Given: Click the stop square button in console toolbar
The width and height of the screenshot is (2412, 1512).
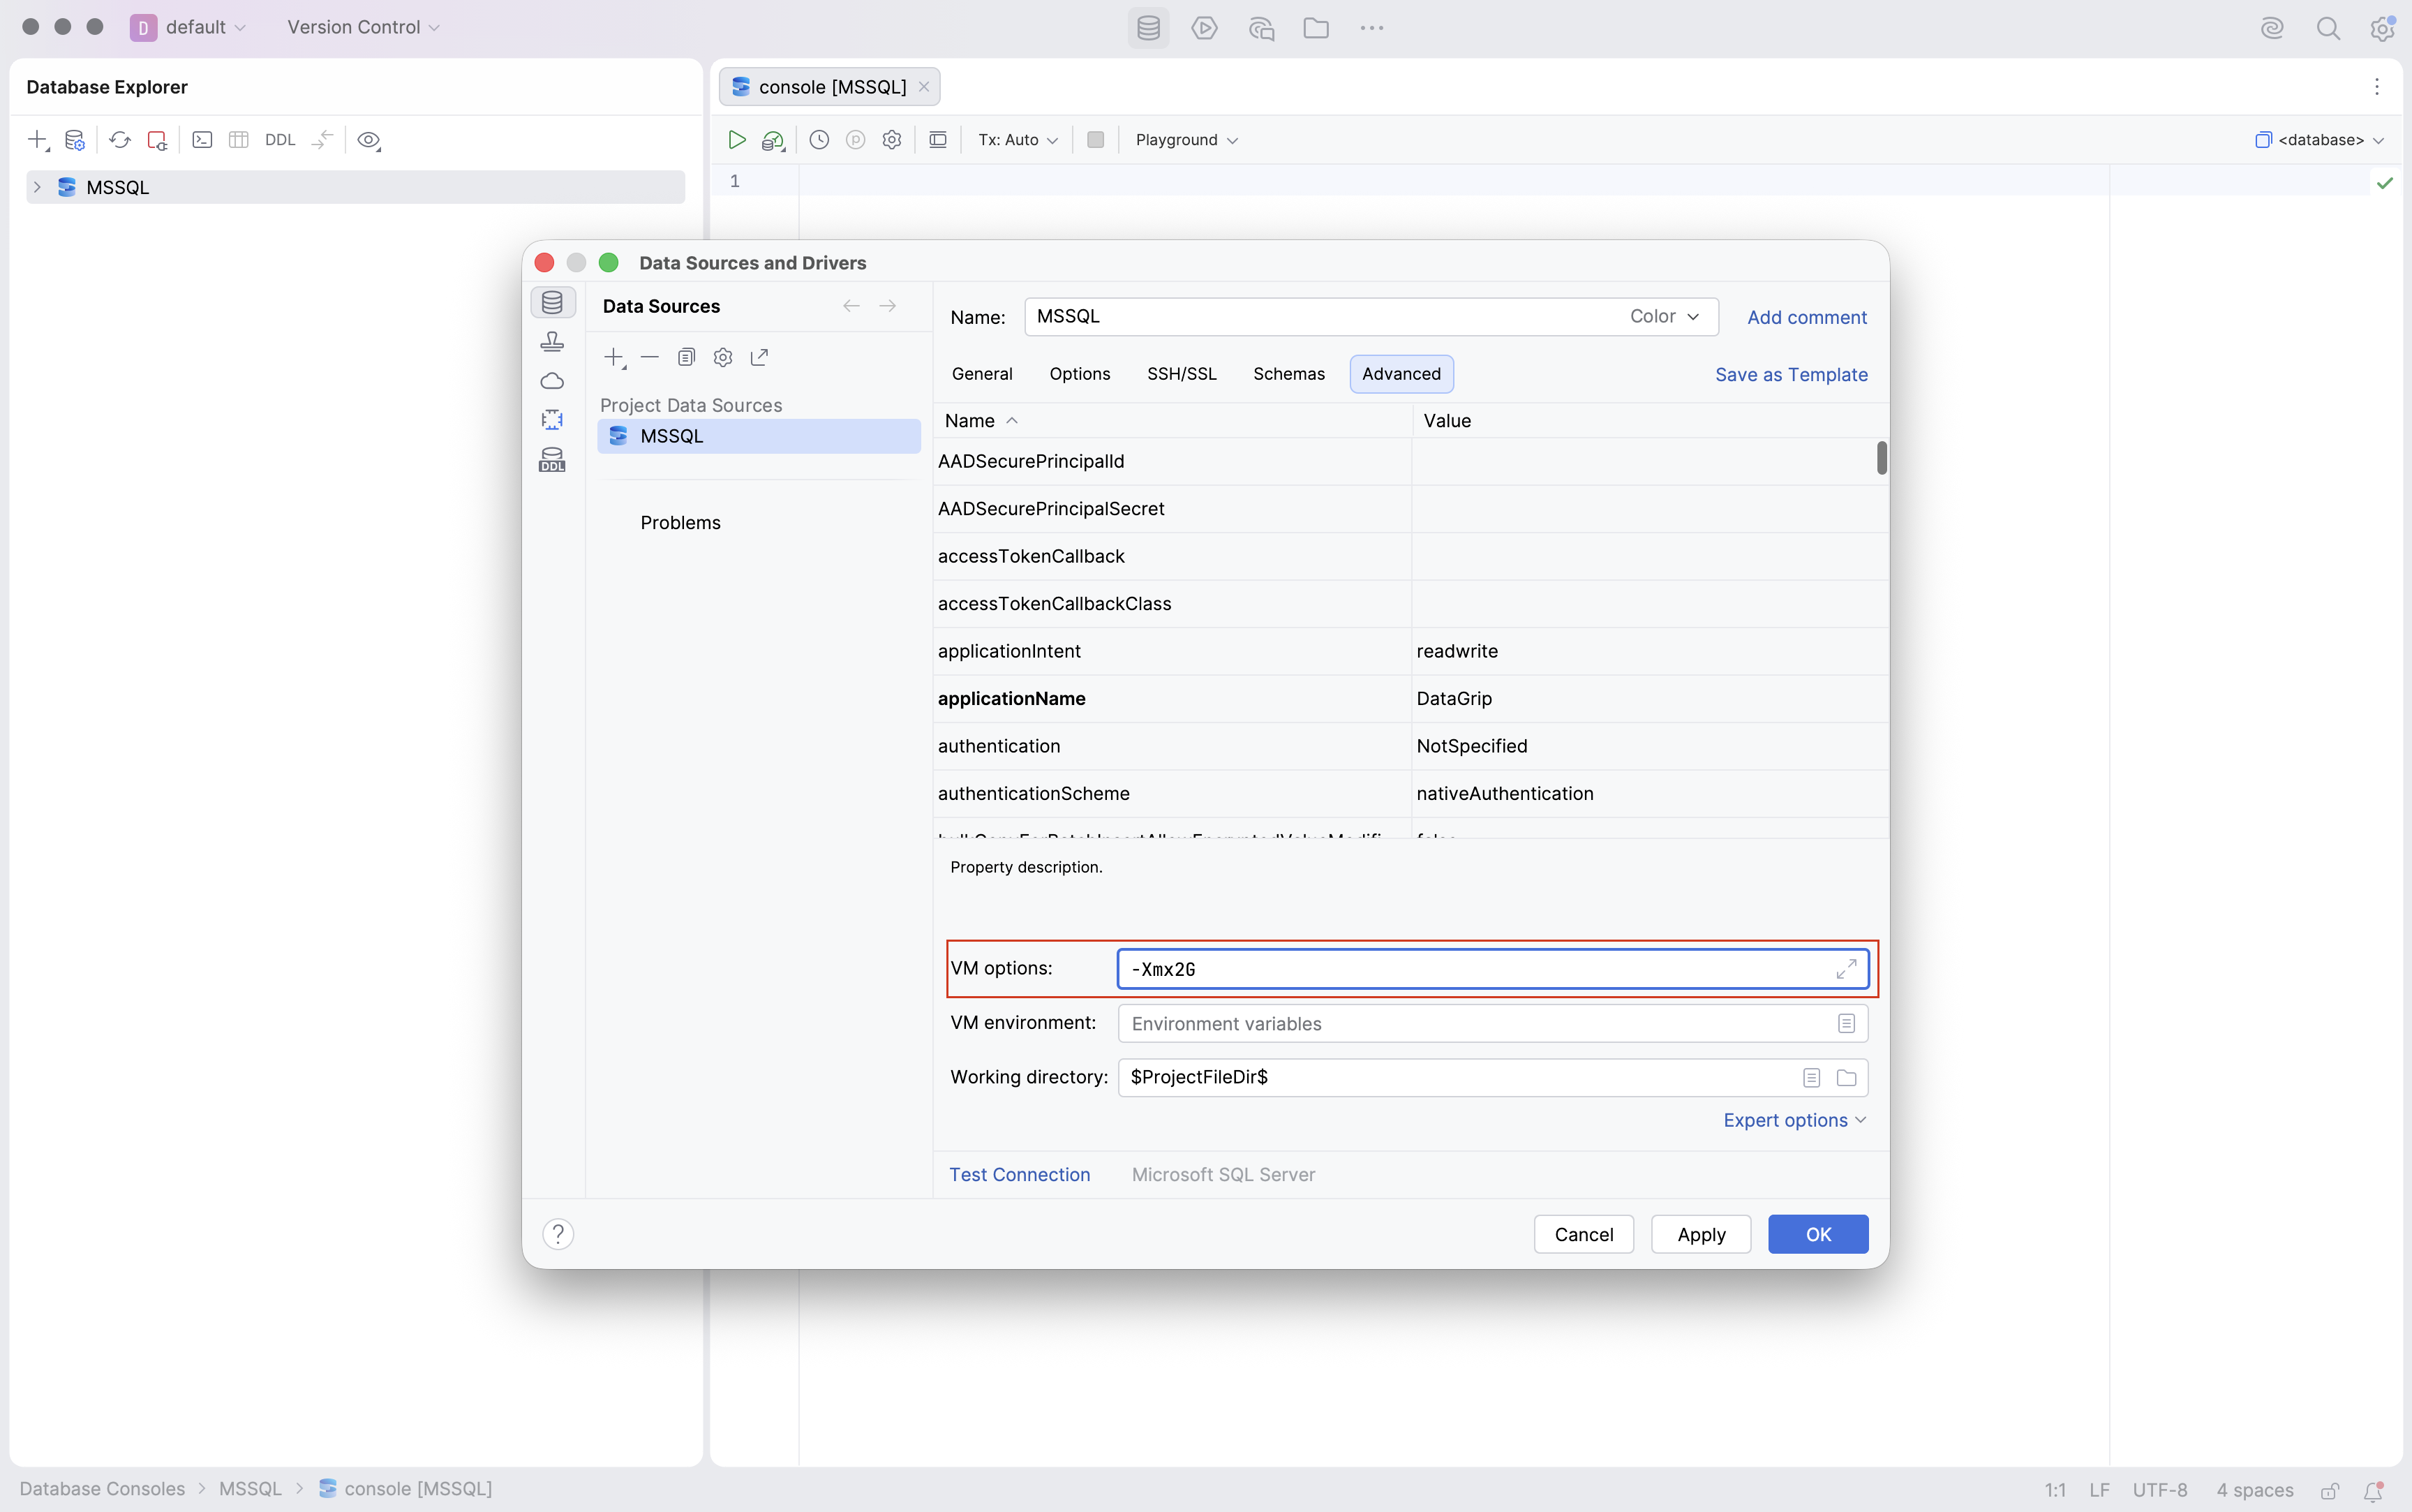Looking at the screenshot, I should pyautogui.click(x=1096, y=140).
